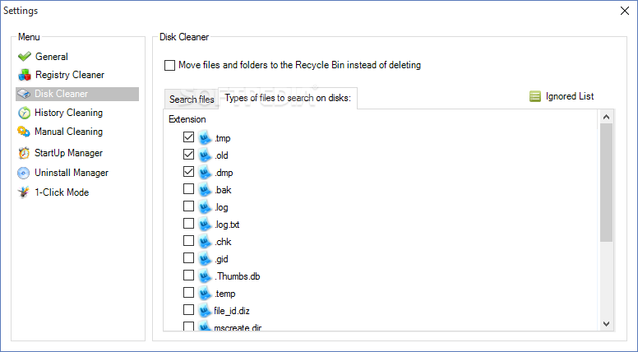Image resolution: width=638 pixels, height=352 pixels.
Task: Select the Disk Cleaner menu entry
Action: click(77, 94)
